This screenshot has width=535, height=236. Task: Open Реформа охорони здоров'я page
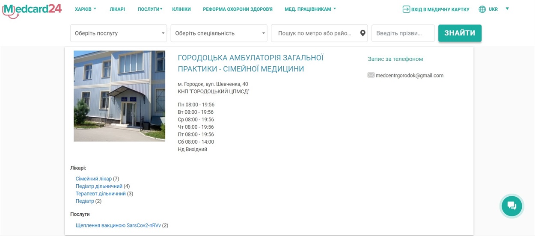(238, 9)
